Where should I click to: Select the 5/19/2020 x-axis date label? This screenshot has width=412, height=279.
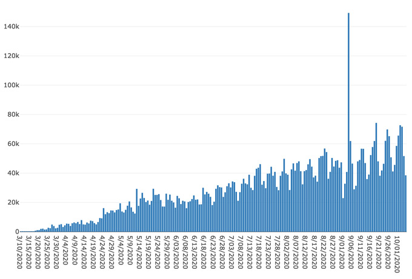point(148,252)
